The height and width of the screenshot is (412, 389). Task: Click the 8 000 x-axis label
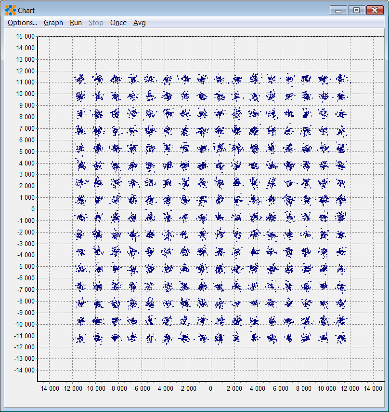point(304,389)
